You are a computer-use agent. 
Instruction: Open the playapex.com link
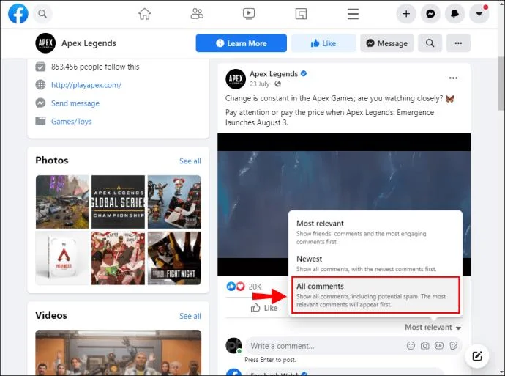pos(86,85)
